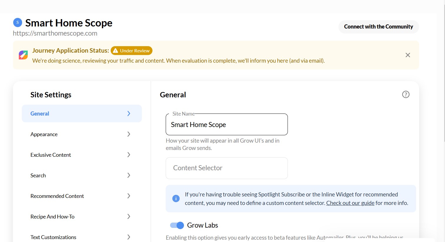Click the Content Selector input field

tap(227, 168)
